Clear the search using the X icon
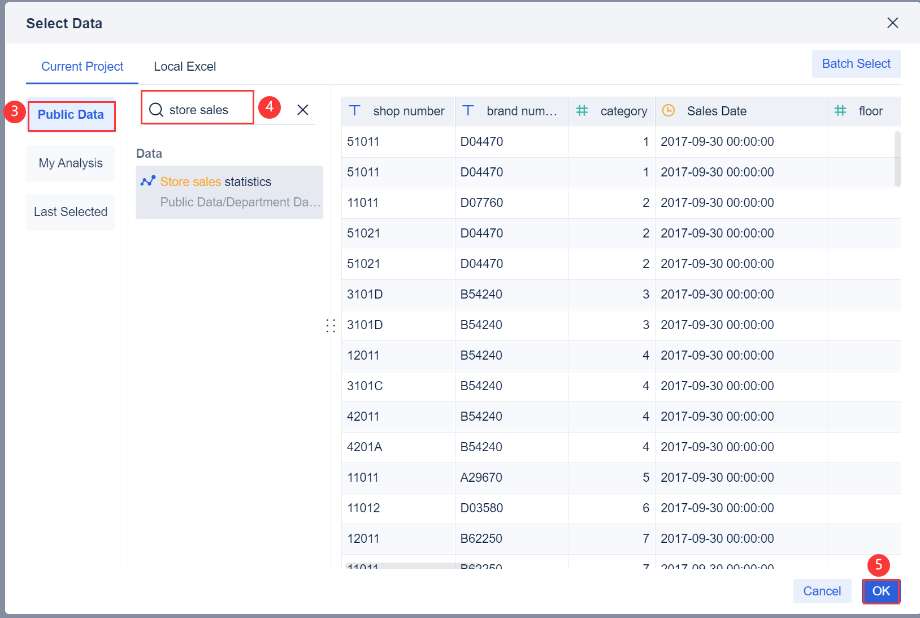Viewport: 920px width, 618px height. tap(303, 110)
